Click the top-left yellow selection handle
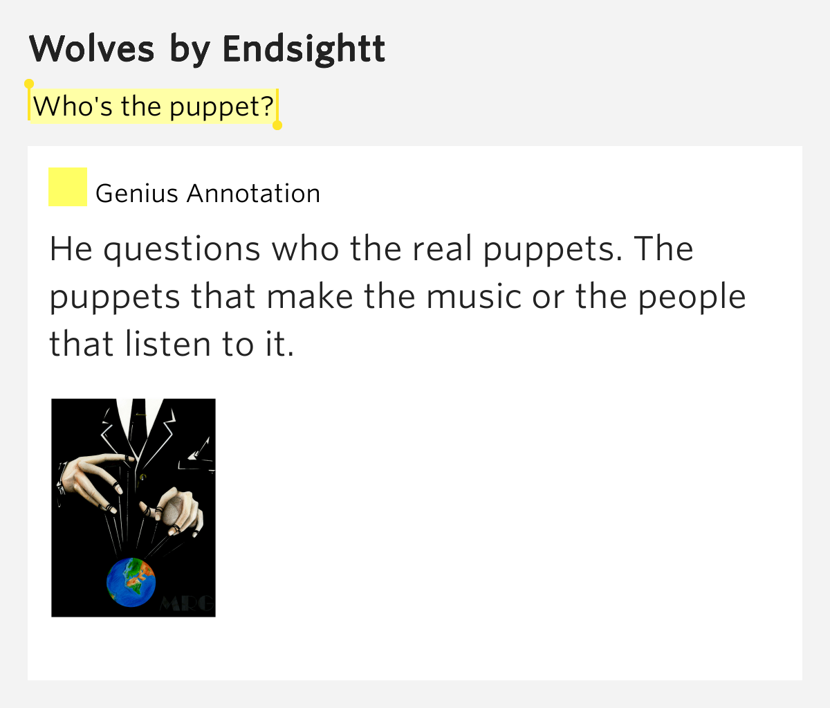This screenshot has height=708, width=830. tap(29, 84)
